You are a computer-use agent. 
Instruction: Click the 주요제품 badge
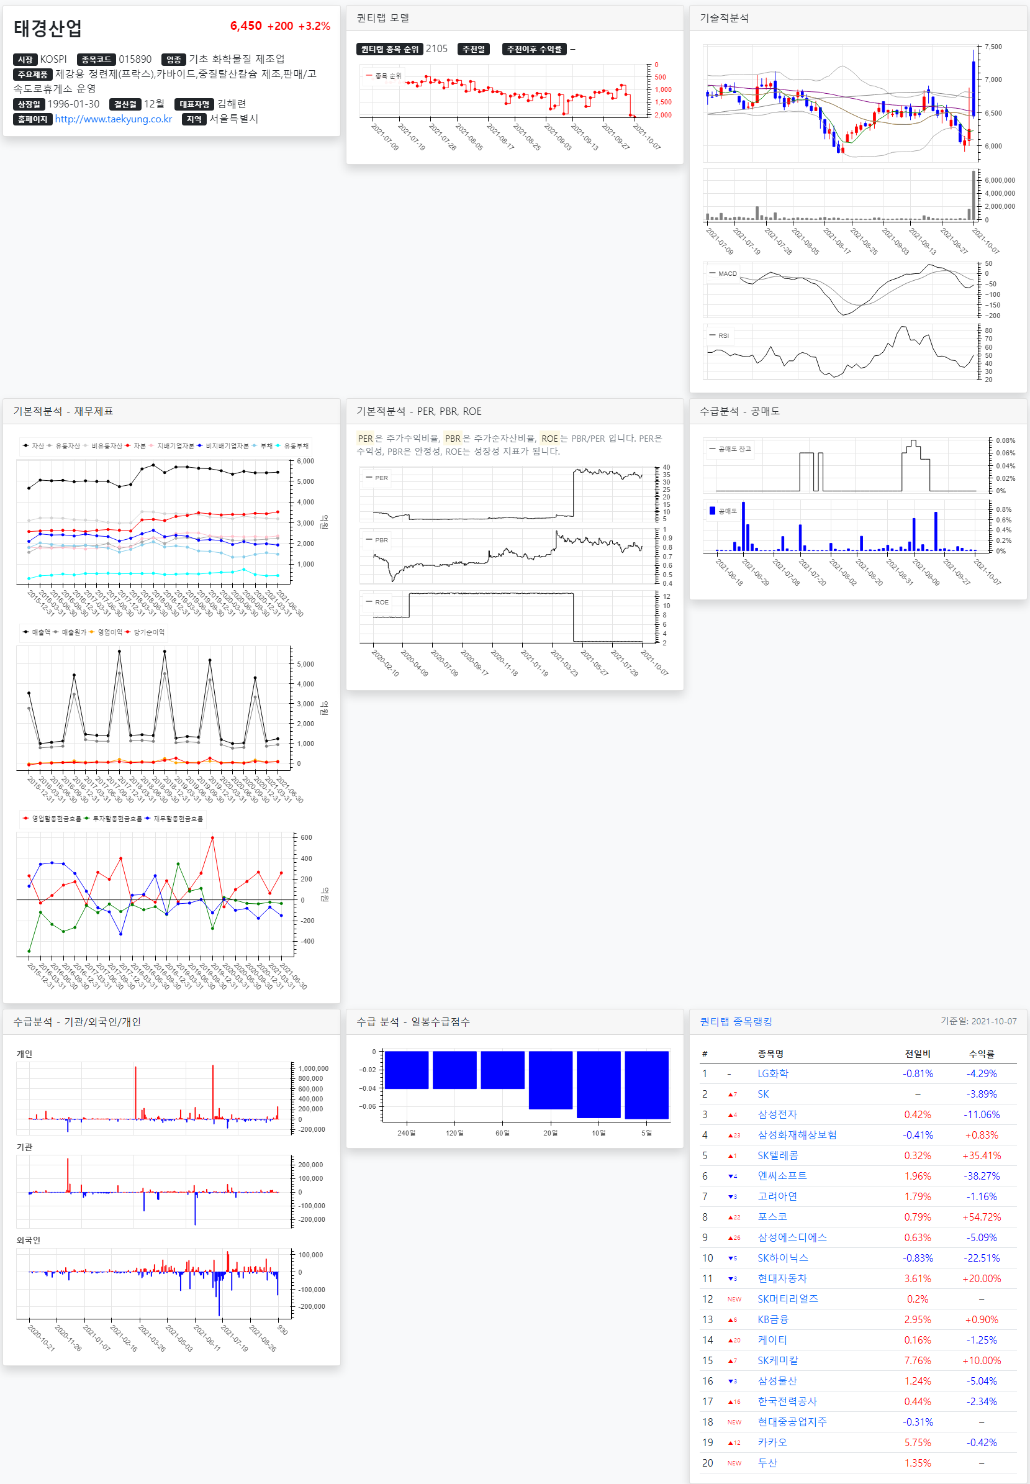click(x=32, y=75)
